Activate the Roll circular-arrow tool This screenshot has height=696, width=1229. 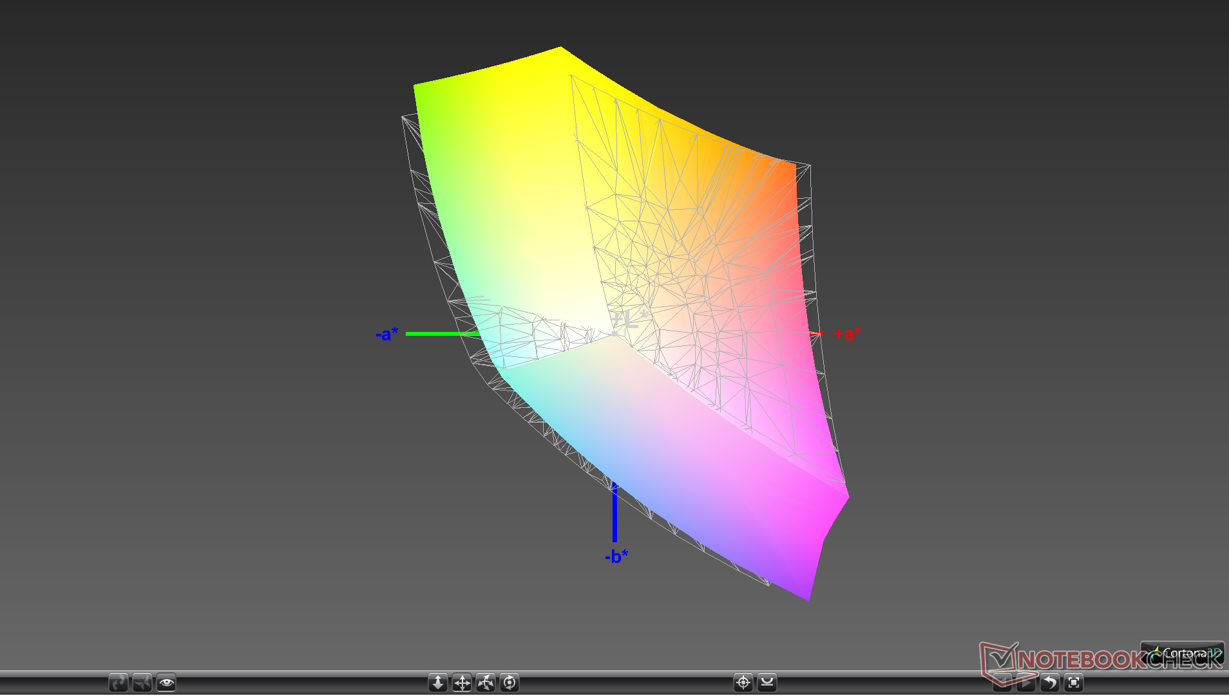tap(510, 682)
